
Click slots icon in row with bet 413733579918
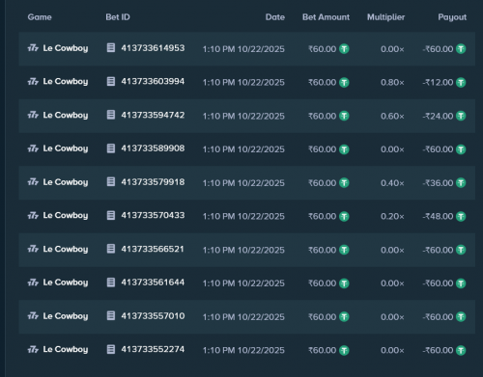[33, 182]
